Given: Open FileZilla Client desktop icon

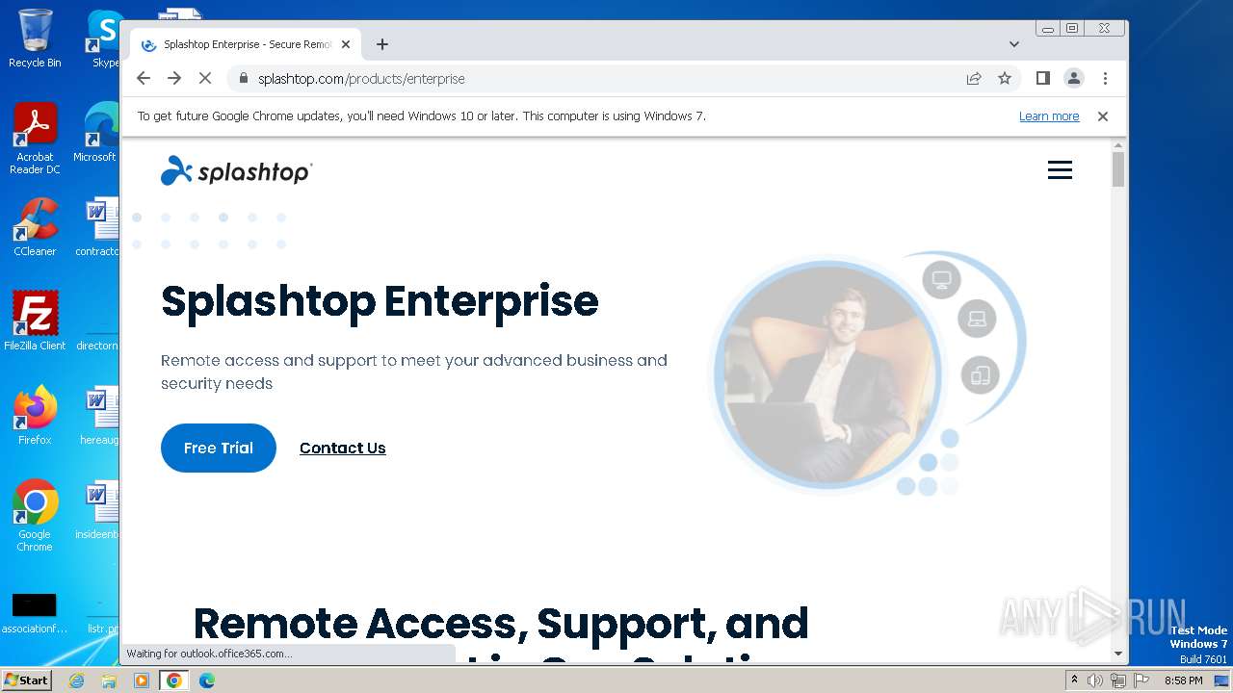Looking at the screenshot, I should (35, 321).
